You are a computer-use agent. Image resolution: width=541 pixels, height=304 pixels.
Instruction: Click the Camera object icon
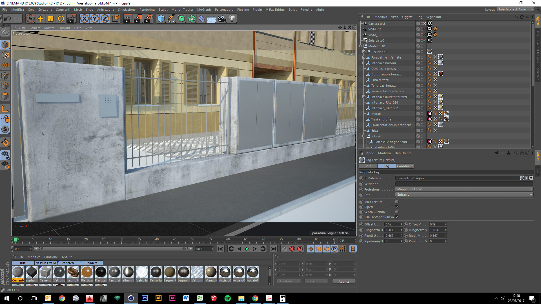click(222, 19)
